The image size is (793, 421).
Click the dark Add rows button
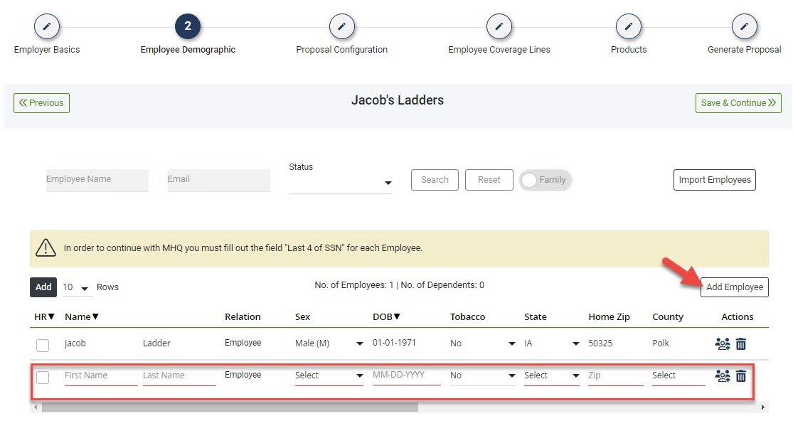tap(43, 287)
